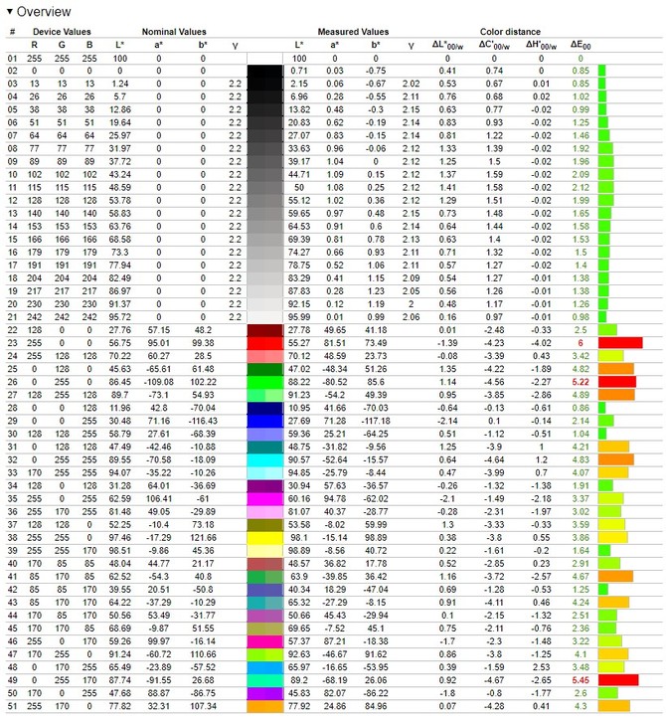Image resolution: width=666 pixels, height=719 pixels.
Task: Click the ΔE00 column header
Action: pos(581,45)
